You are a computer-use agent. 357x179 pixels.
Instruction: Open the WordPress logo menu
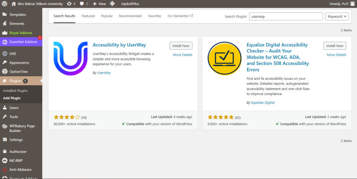[x=5, y=3]
